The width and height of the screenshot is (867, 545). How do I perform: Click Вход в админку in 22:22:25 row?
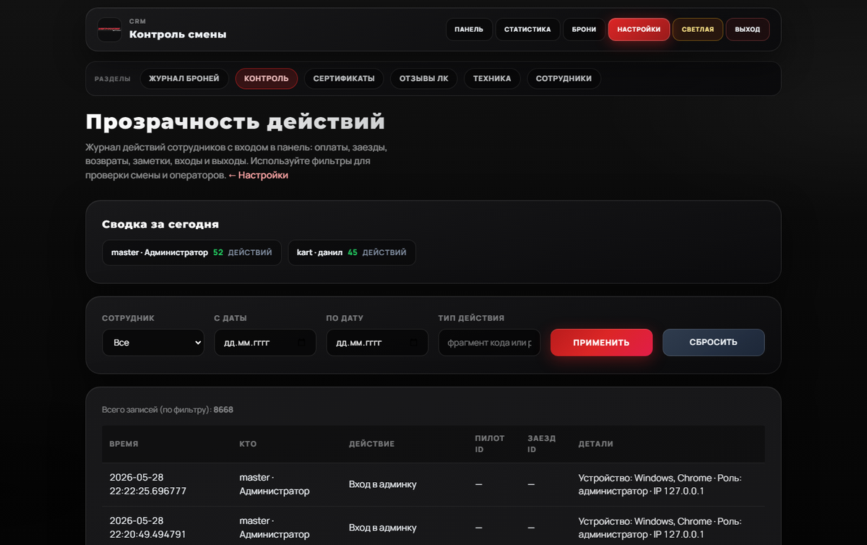pyautogui.click(x=383, y=484)
